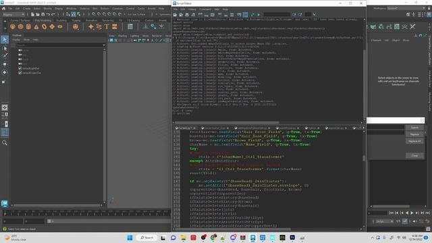The image size is (432, 243).
Task: Open File menu in Script Editor
Action: tap(175, 9)
